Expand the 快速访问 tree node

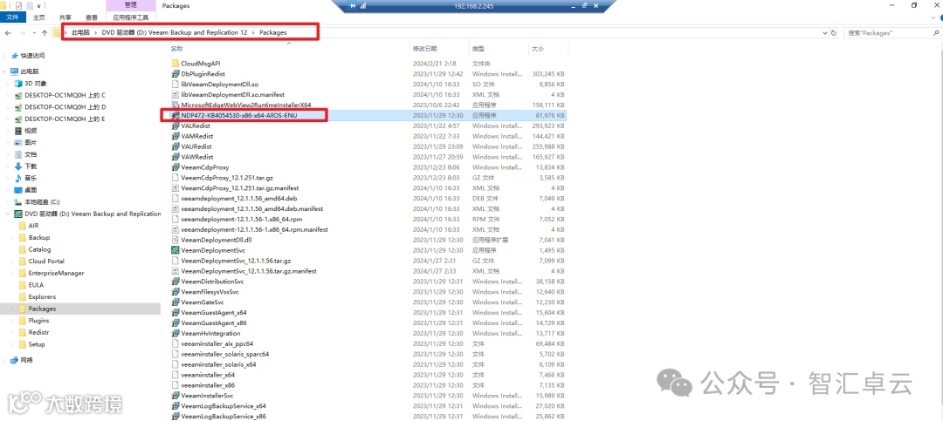point(5,55)
